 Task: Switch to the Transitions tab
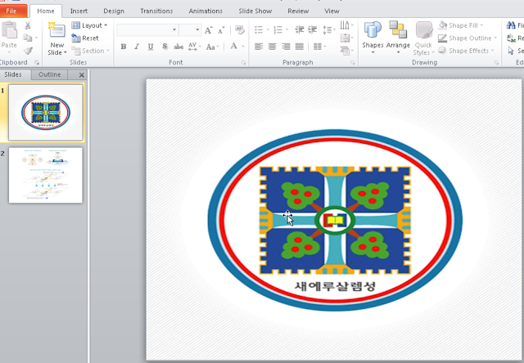point(156,11)
